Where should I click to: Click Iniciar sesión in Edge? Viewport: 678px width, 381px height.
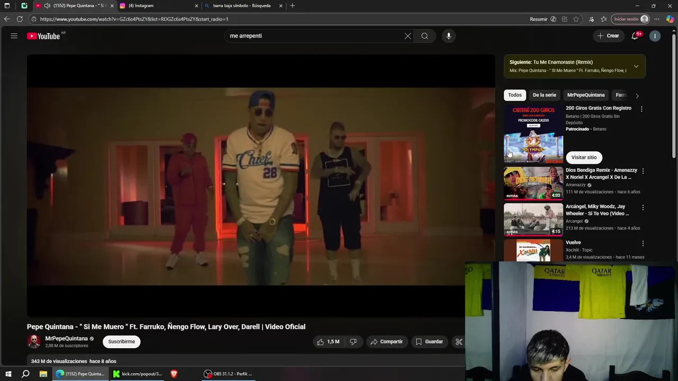tap(630, 19)
